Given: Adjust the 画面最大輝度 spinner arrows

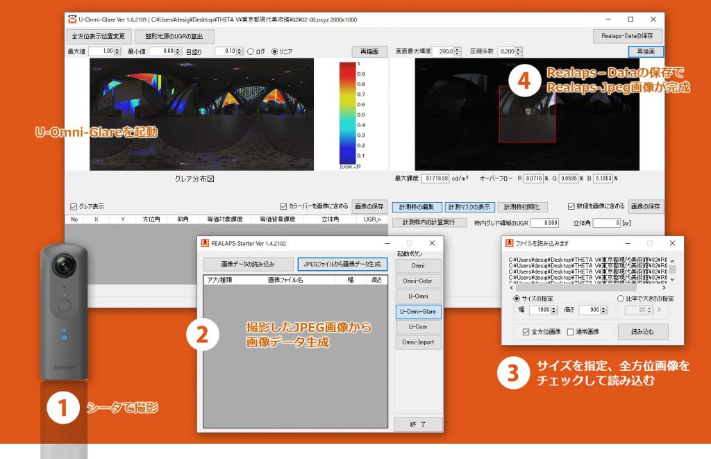Looking at the screenshot, I should pyautogui.click(x=457, y=51).
